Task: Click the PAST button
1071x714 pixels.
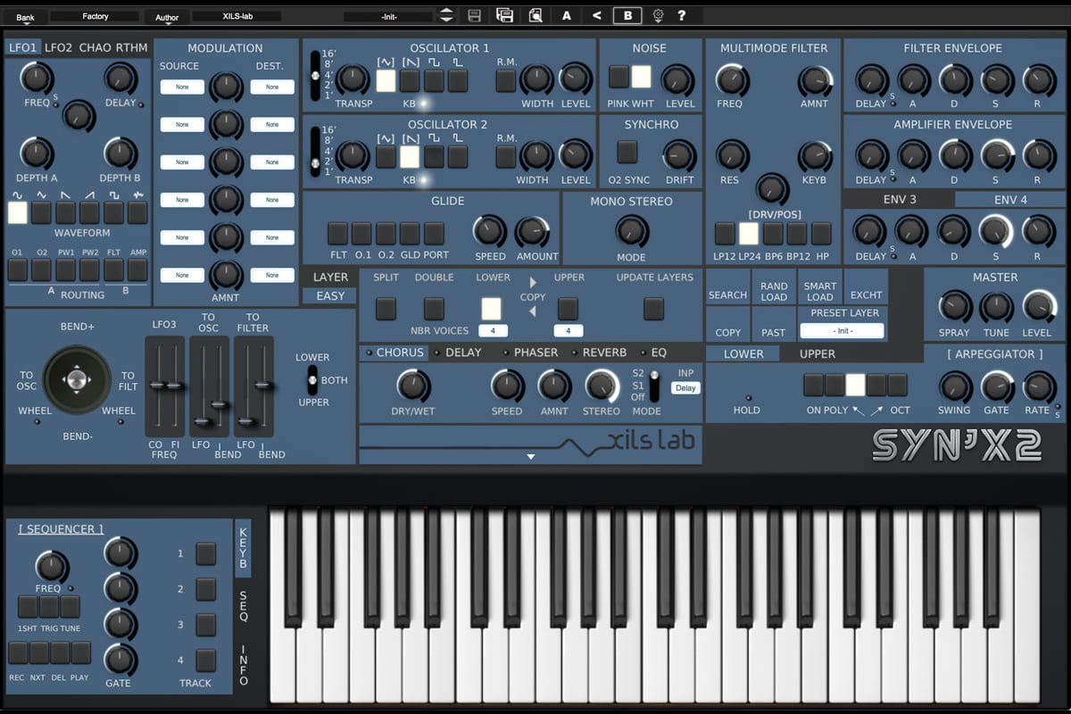Action: tap(774, 325)
